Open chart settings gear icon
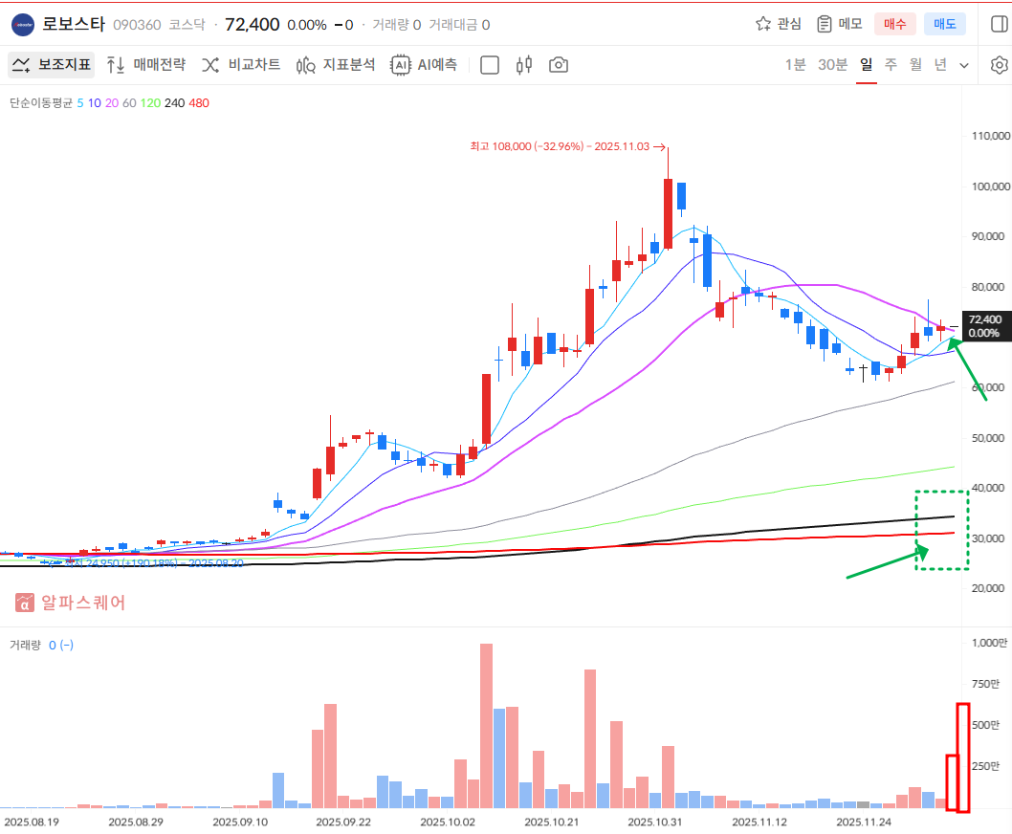This screenshot has height=834, width=1012. [999, 65]
